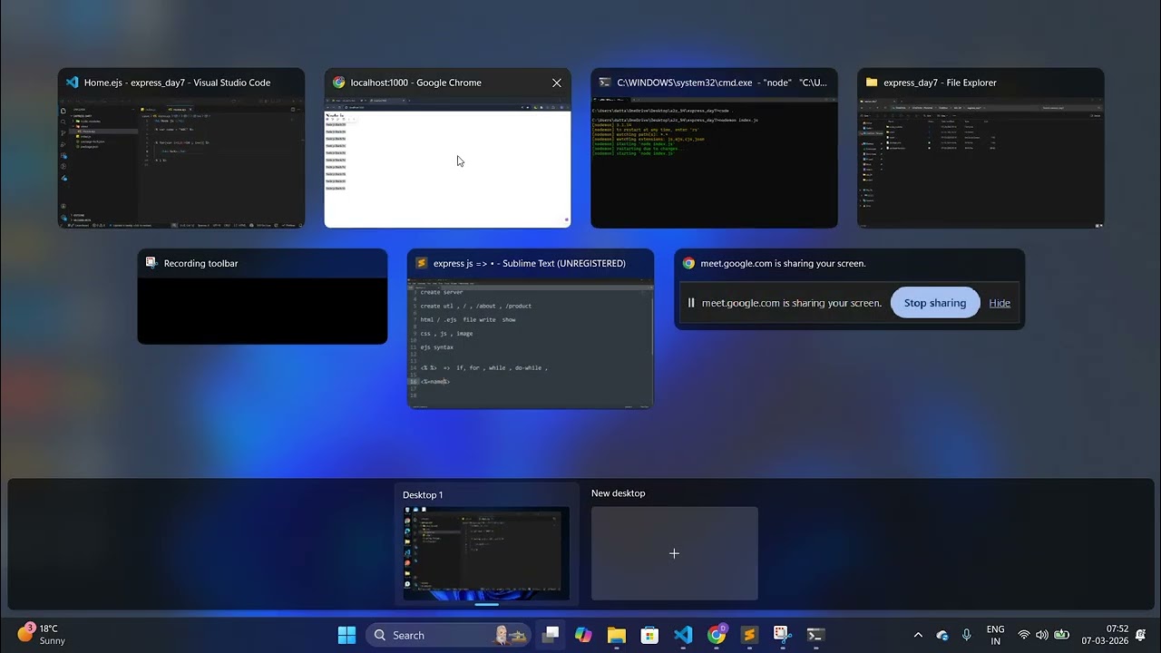Select the Recording toolbar window thumbnail
Viewport: 1161px width, 653px height.
click(262, 297)
